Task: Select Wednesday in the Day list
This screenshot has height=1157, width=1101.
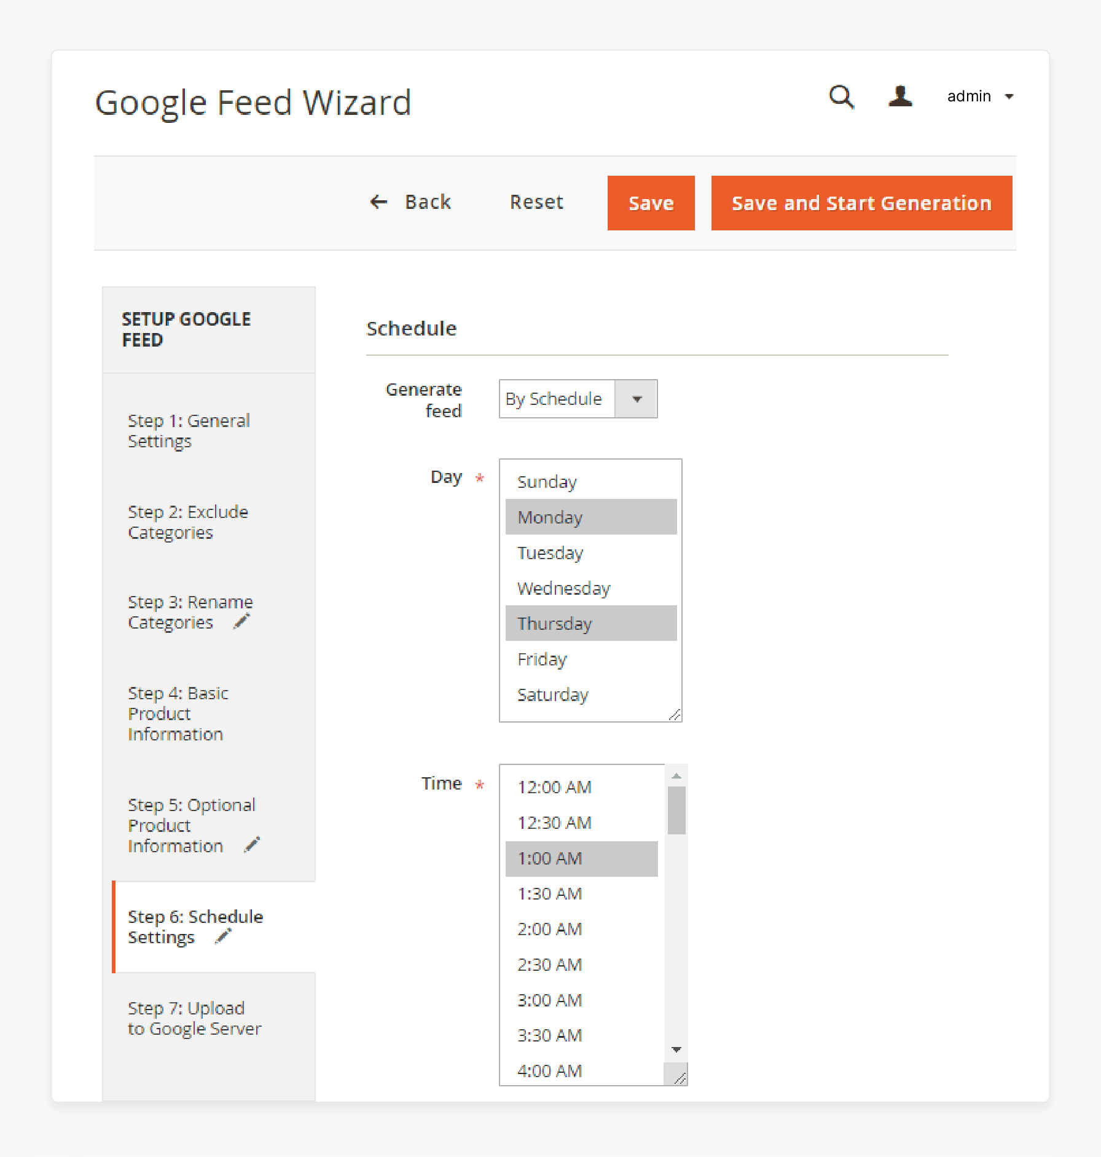Action: tap(591, 588)
